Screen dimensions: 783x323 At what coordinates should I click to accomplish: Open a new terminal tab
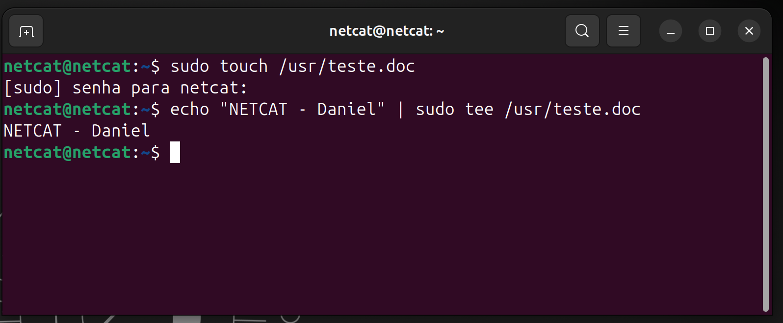(26, 31)
